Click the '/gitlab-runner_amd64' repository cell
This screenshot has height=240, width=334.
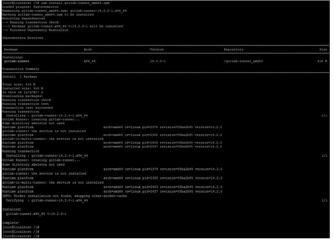coord(243,61)
